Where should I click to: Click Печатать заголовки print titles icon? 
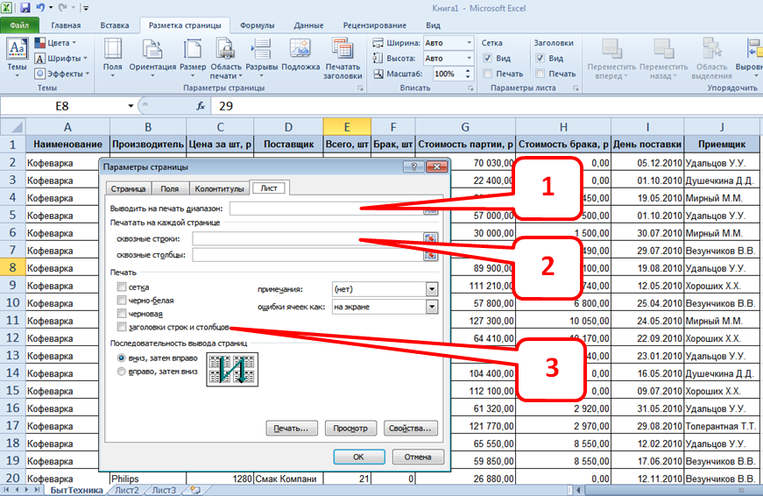[x=343, y=51]
